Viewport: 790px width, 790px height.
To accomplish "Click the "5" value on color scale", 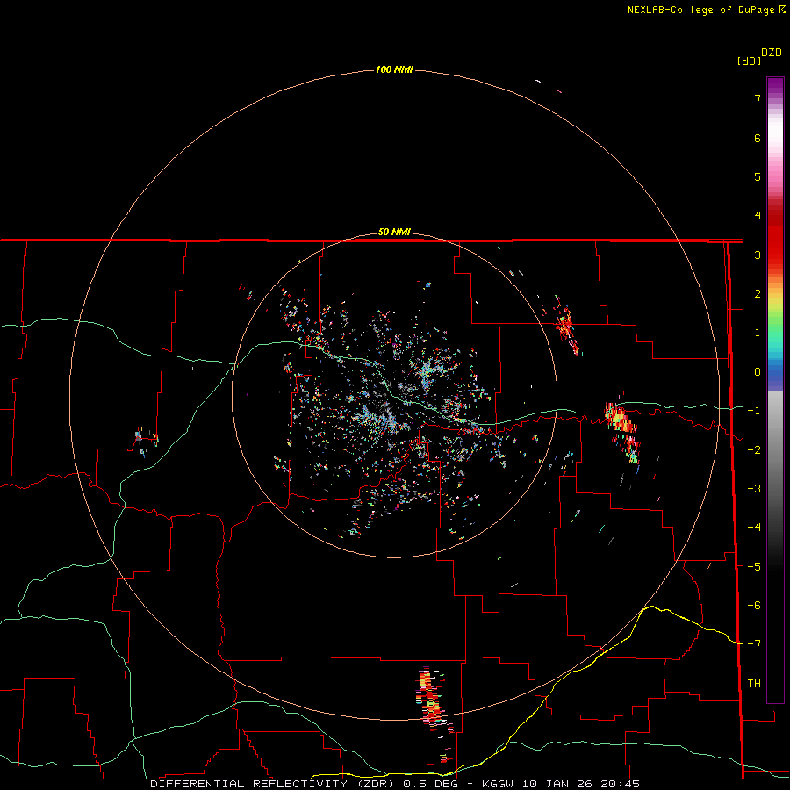I will click(758, 176).
